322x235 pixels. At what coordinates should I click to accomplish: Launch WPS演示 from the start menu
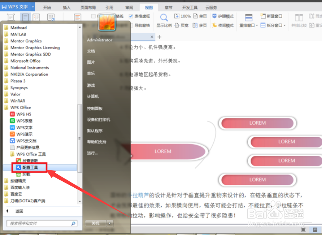tap(23, 134)
